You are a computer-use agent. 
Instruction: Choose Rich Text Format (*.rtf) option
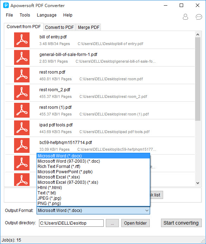93,167
